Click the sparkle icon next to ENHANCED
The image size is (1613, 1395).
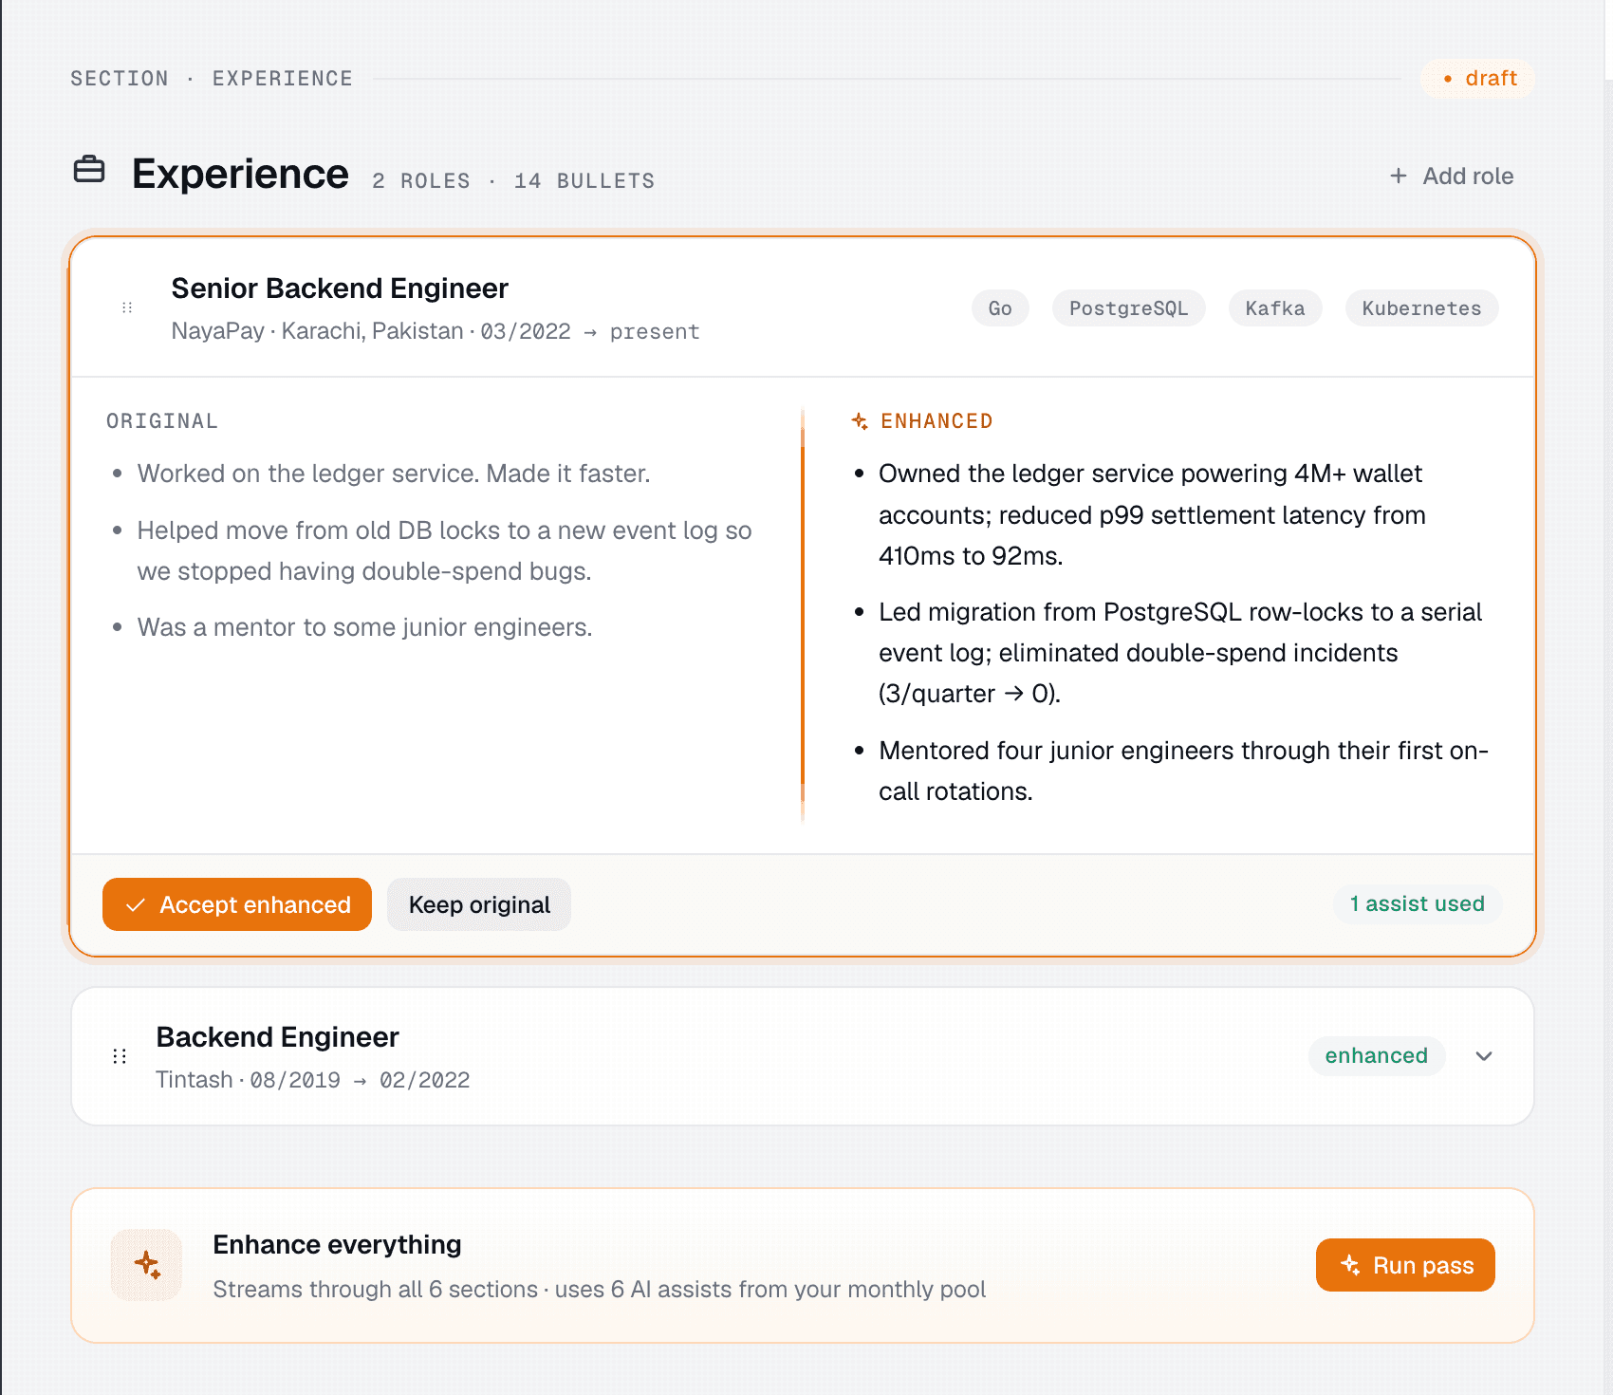(860, 420)
